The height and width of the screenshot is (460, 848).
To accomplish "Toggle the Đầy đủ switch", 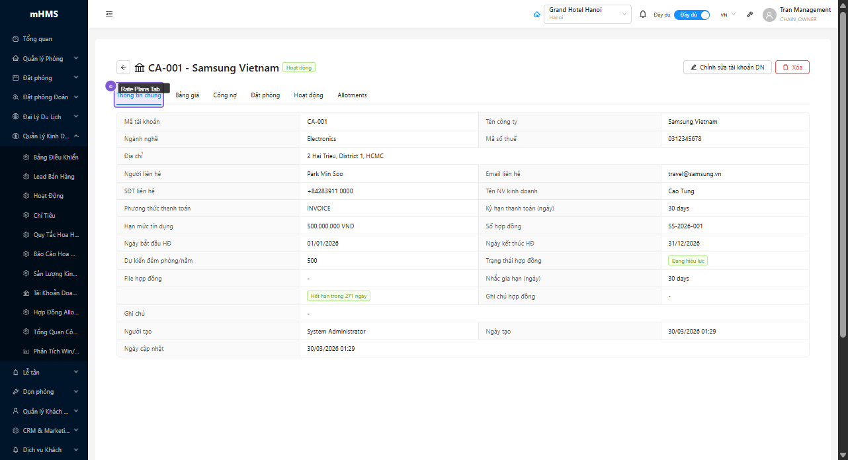I will (692, 15).
